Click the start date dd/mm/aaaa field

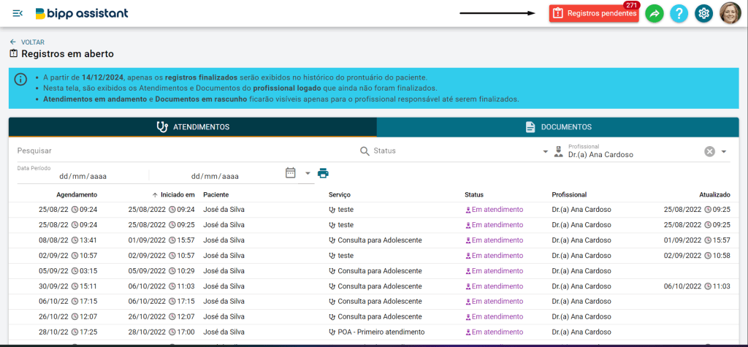[x=83, y=176]
